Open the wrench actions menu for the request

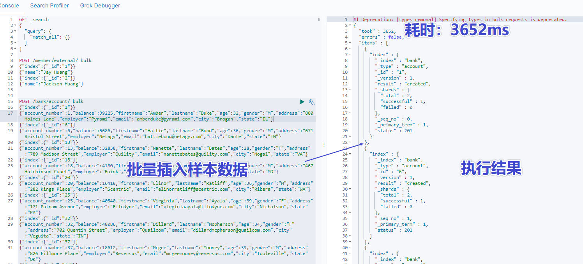pos(311,102)
